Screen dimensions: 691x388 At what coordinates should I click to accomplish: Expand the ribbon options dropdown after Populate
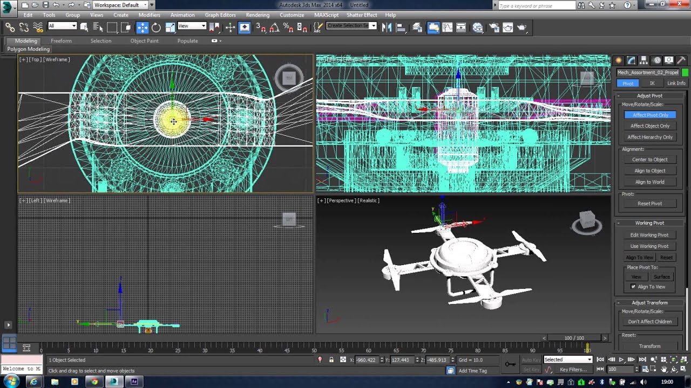tap(216, 41)
